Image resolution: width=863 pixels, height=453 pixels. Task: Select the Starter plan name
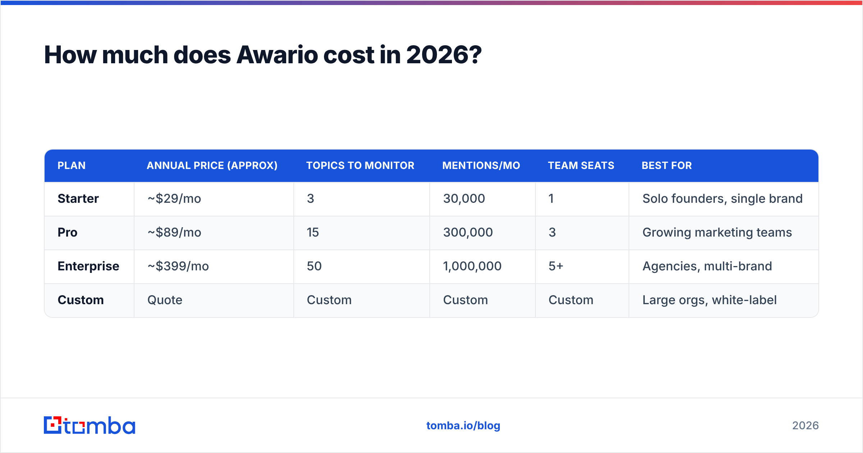click(78, 198)
